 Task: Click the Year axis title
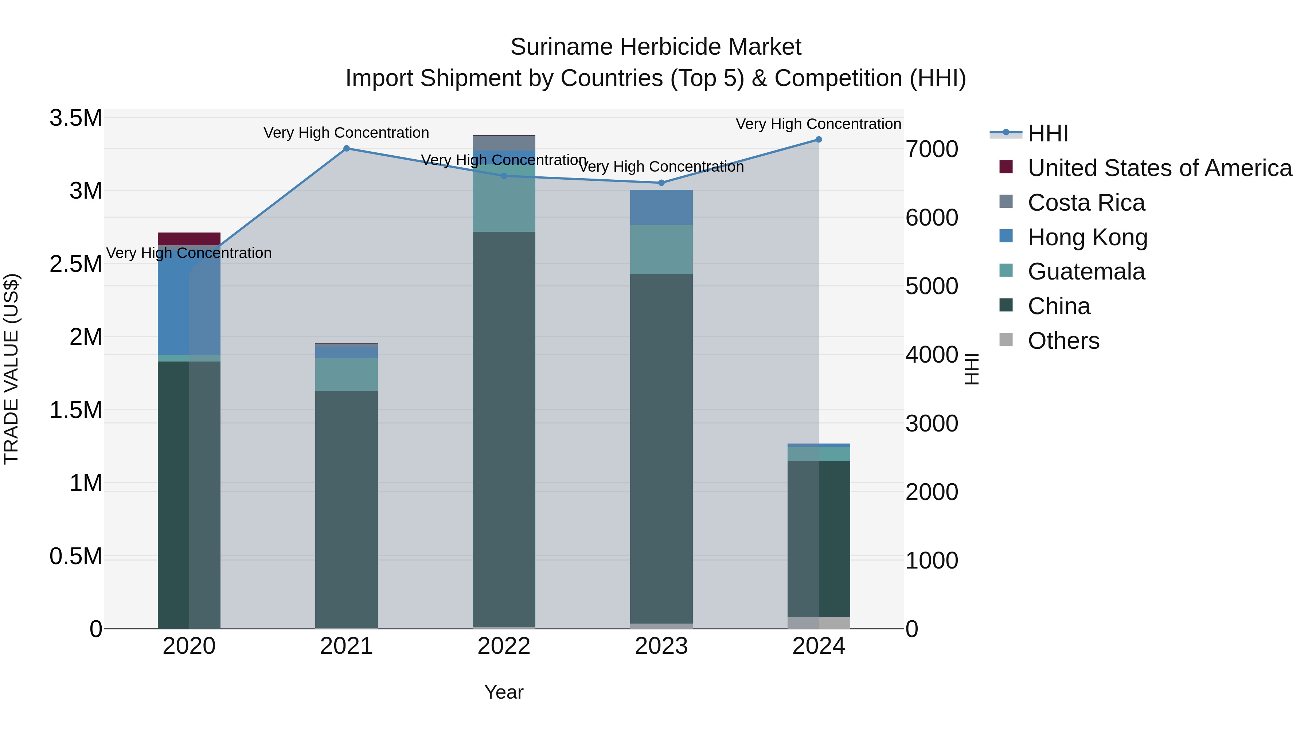[504, 692]
